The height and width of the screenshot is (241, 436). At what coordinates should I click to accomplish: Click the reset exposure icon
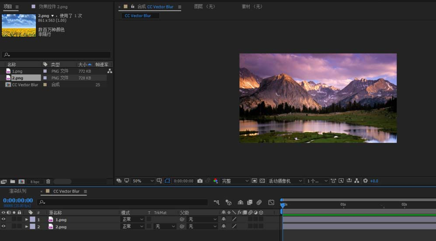(x=365, y=181)
